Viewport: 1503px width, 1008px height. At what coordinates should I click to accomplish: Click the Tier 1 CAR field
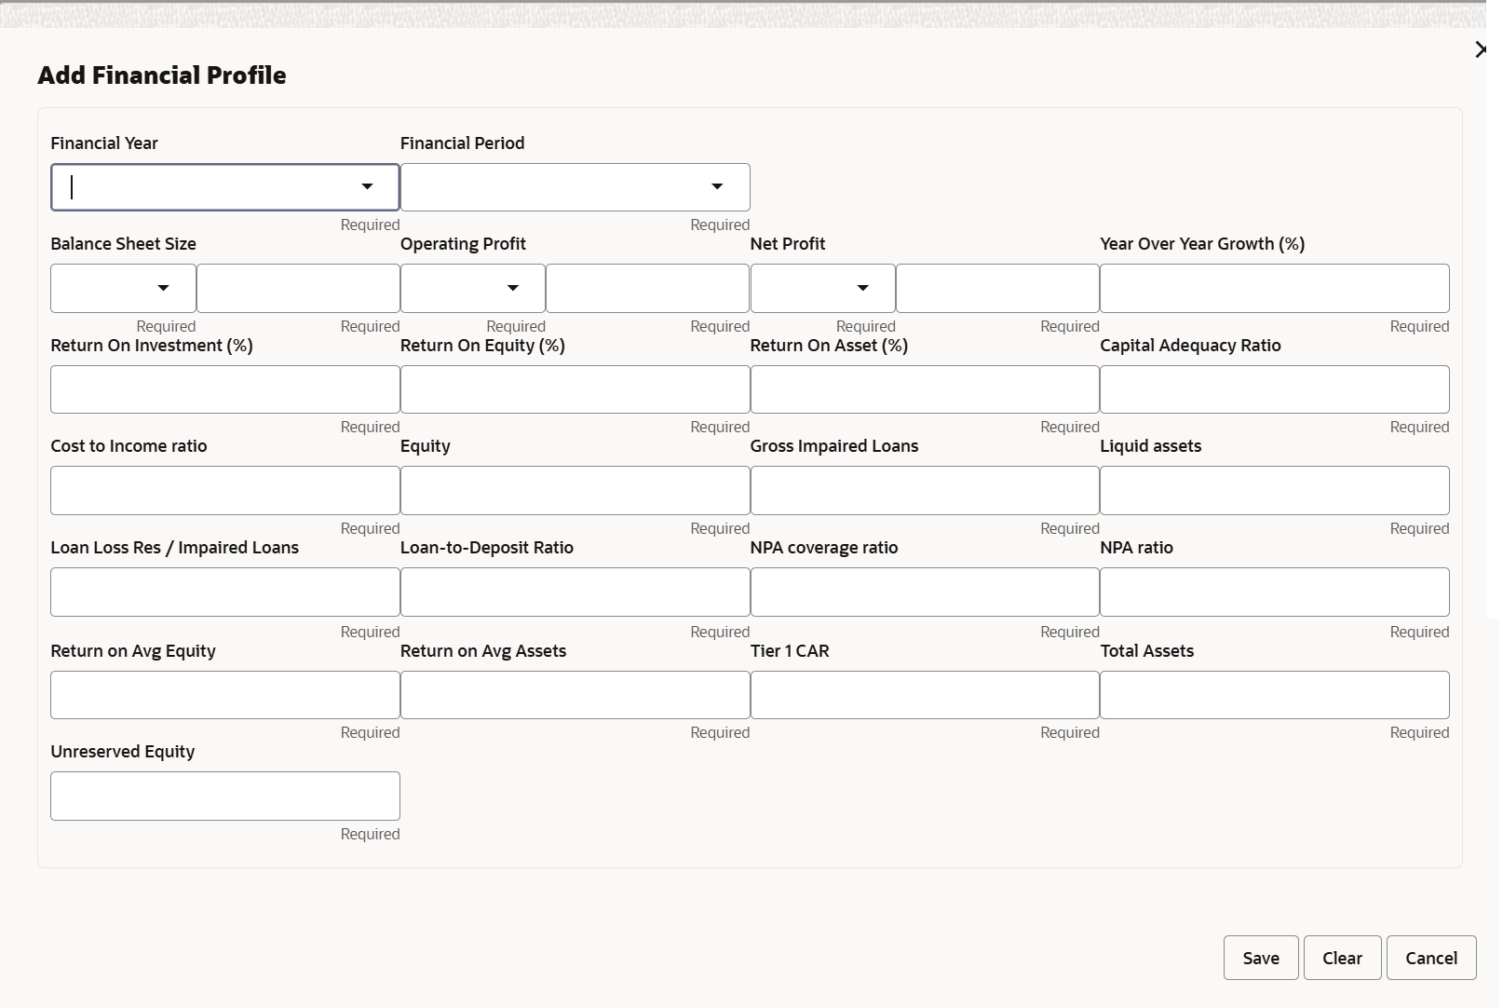925,695
